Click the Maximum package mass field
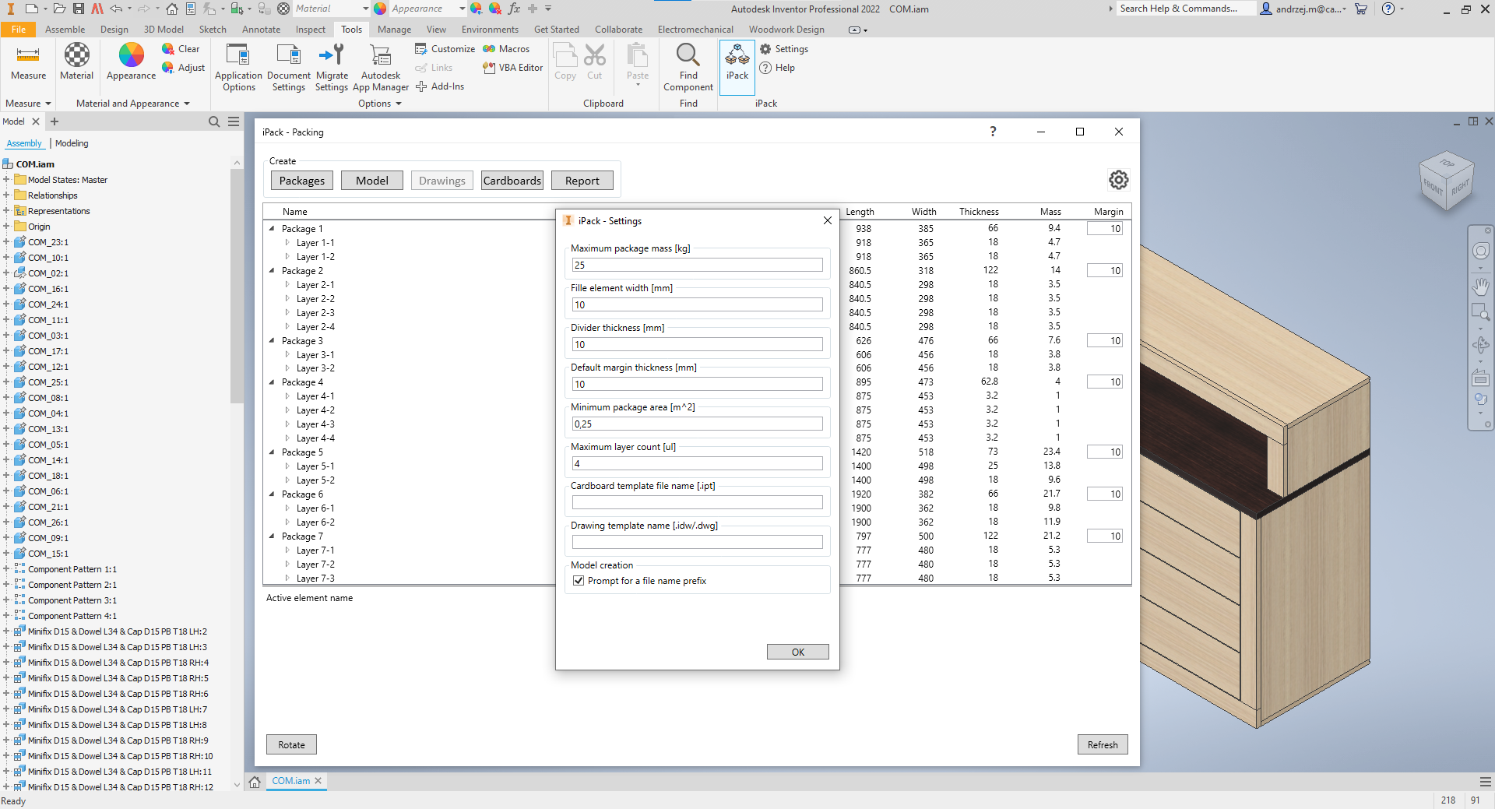The width and height of the screenshot is (1495, 809). pos(697,266)
